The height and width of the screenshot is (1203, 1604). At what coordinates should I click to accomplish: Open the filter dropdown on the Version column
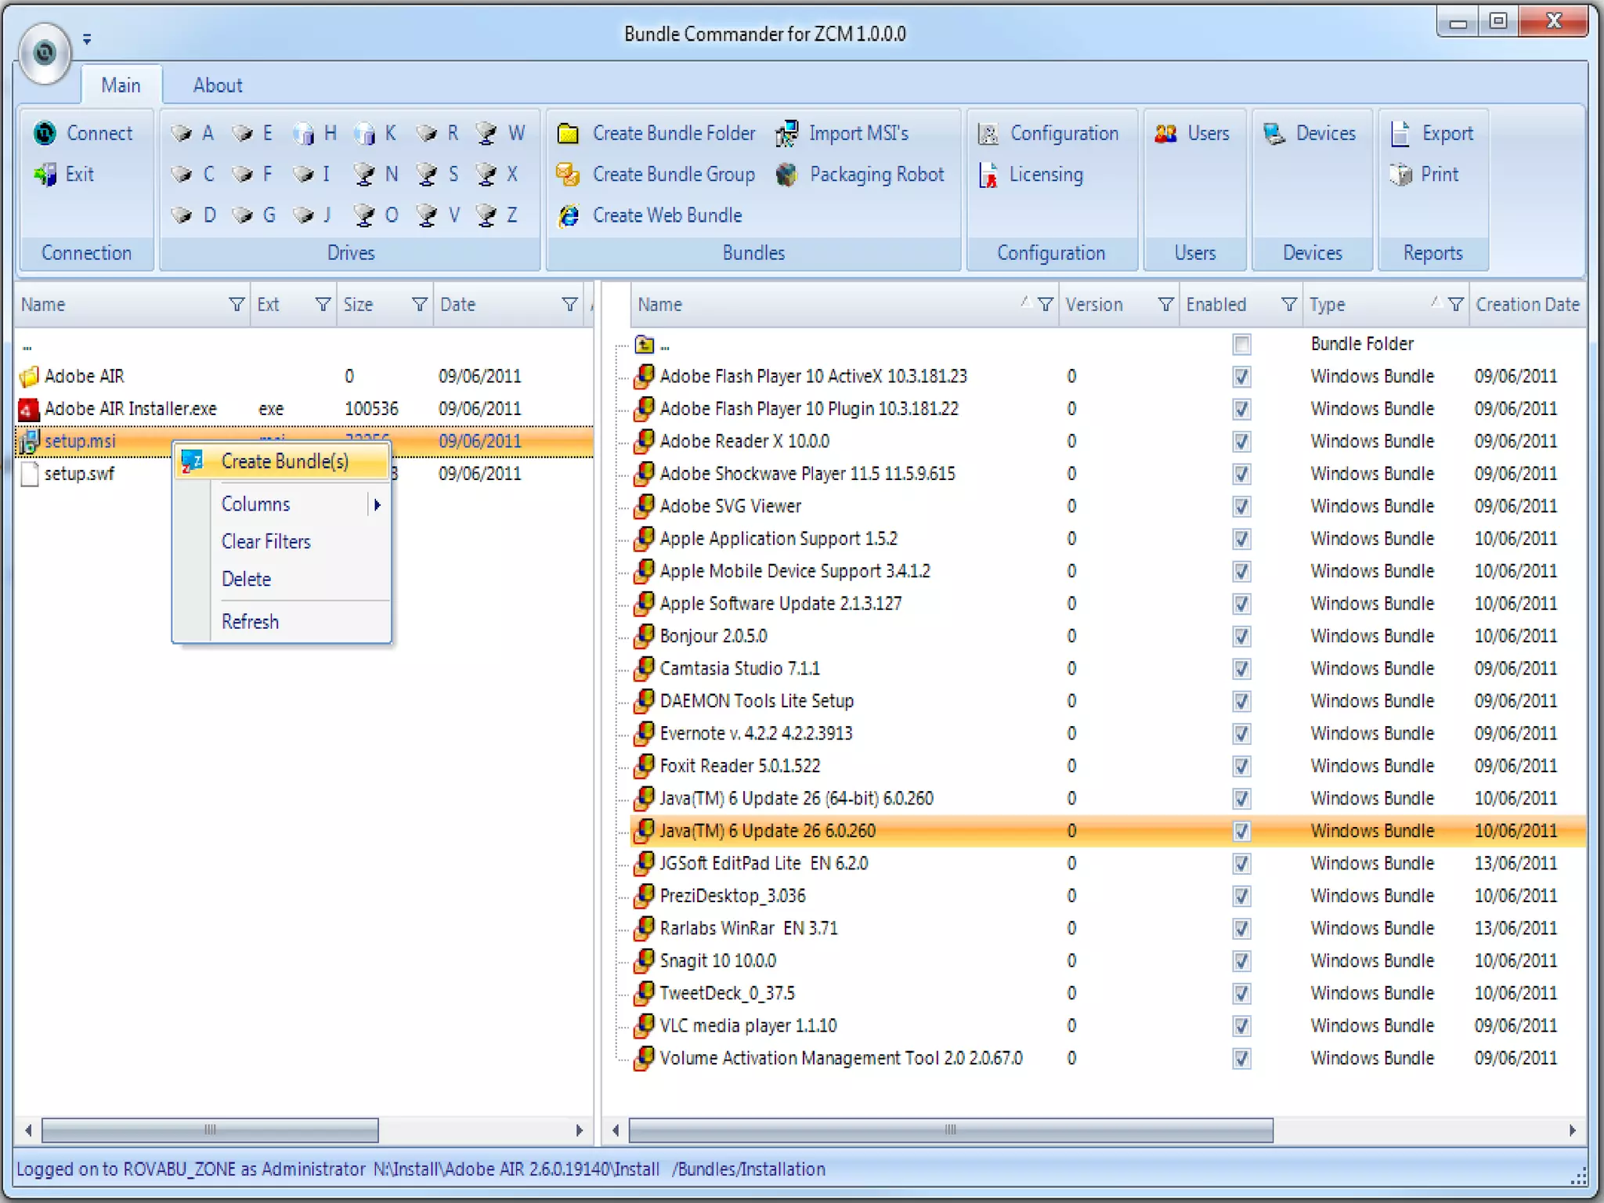[x=1165, y=305]
